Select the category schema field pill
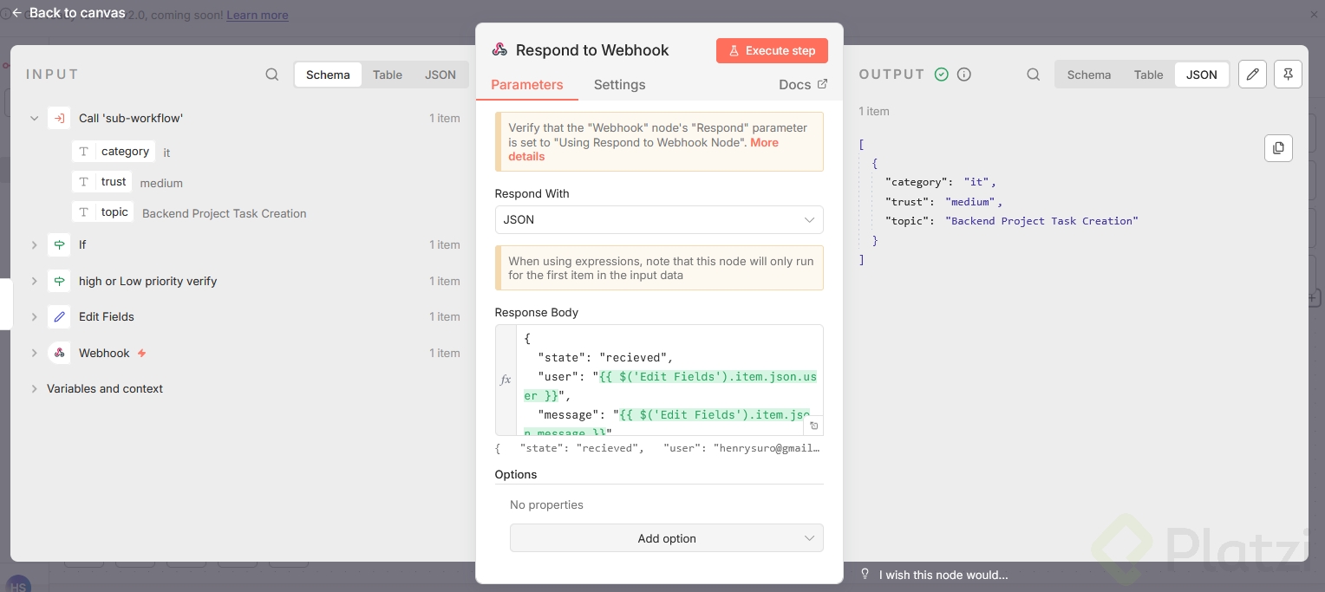The width and height of the screenshot is (1325, 592). (114, 152)
